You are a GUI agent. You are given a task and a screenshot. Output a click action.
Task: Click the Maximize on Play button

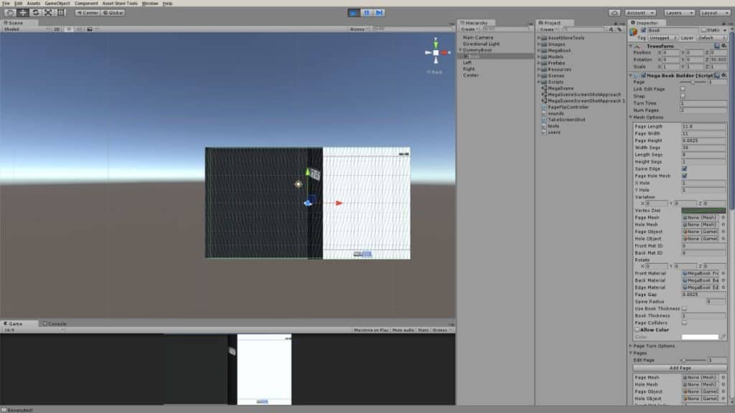coord(371,330)
